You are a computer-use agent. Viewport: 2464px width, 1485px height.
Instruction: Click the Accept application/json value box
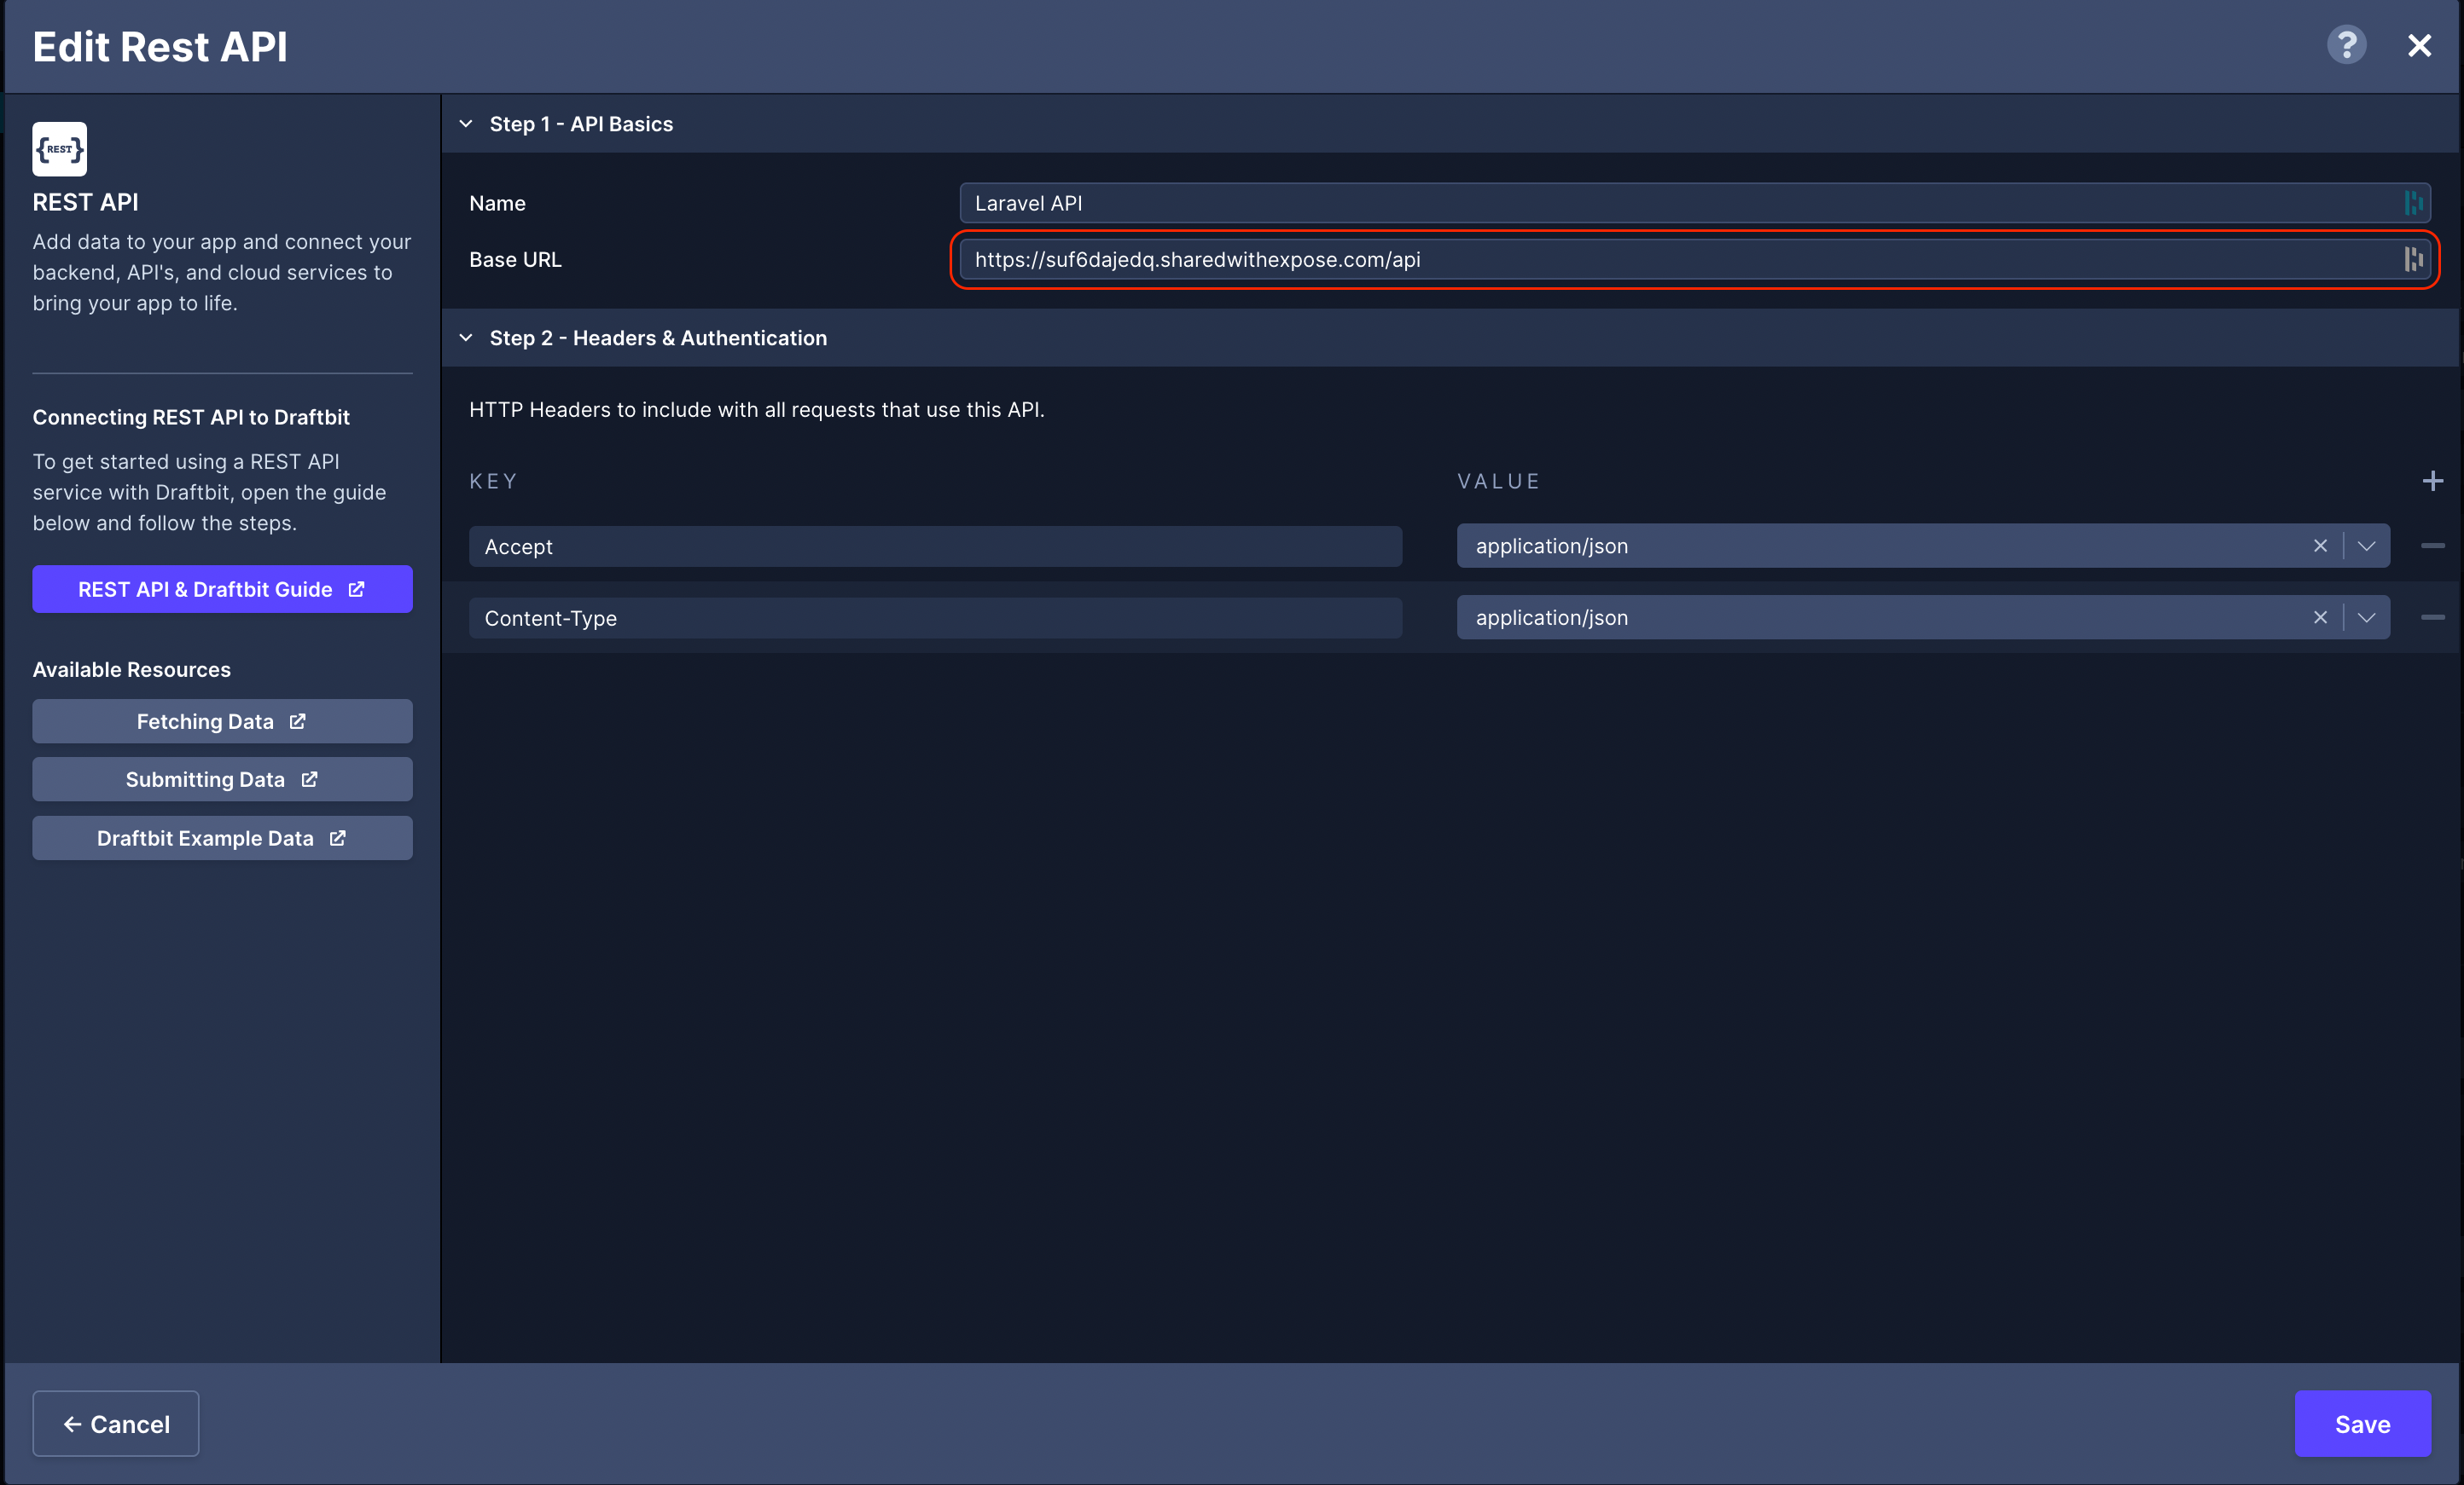coord(1923,546)
